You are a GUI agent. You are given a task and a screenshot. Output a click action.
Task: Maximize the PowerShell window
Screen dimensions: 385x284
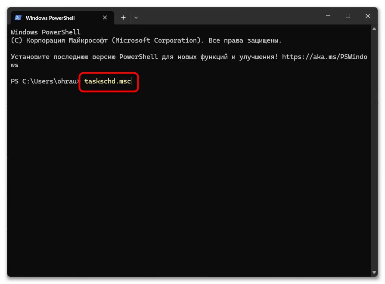tap(348, 16)
